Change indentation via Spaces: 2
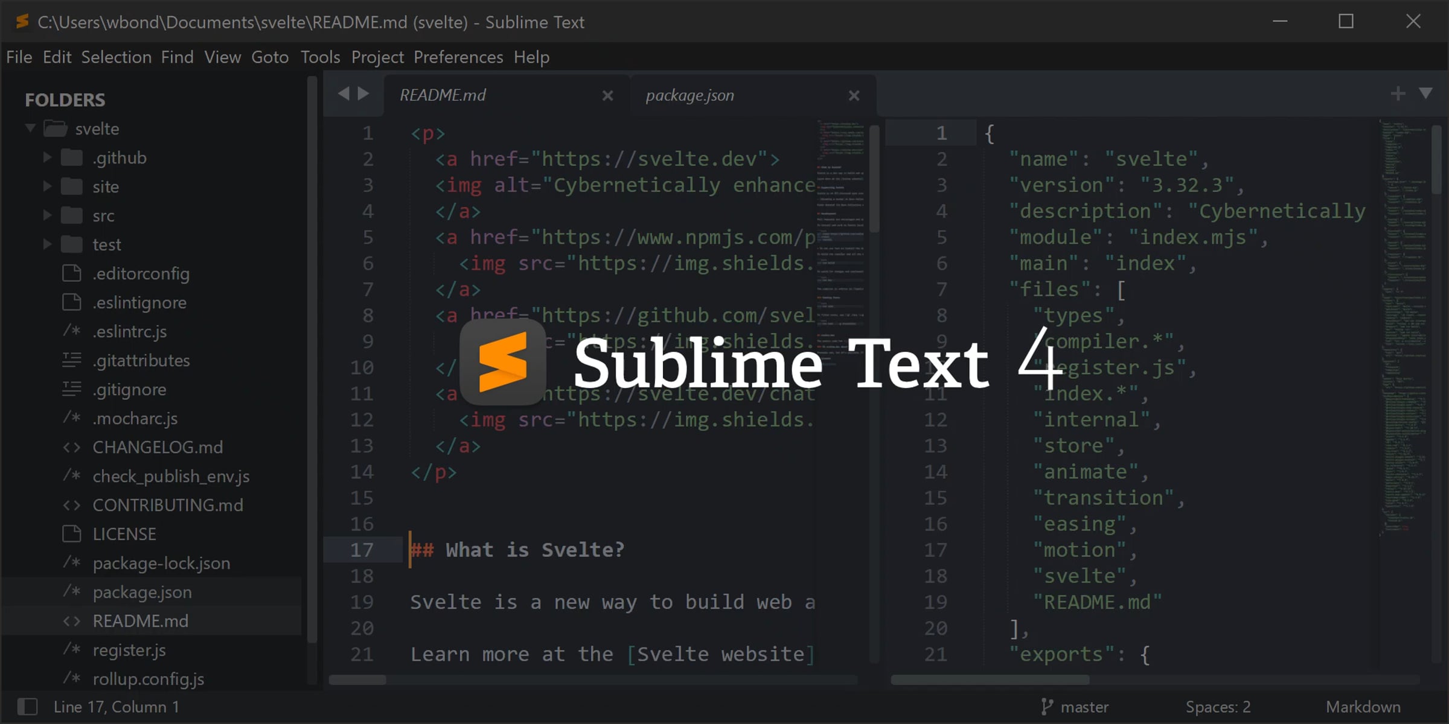Viewport: 1449px width, 724px height. [1218, 707]
